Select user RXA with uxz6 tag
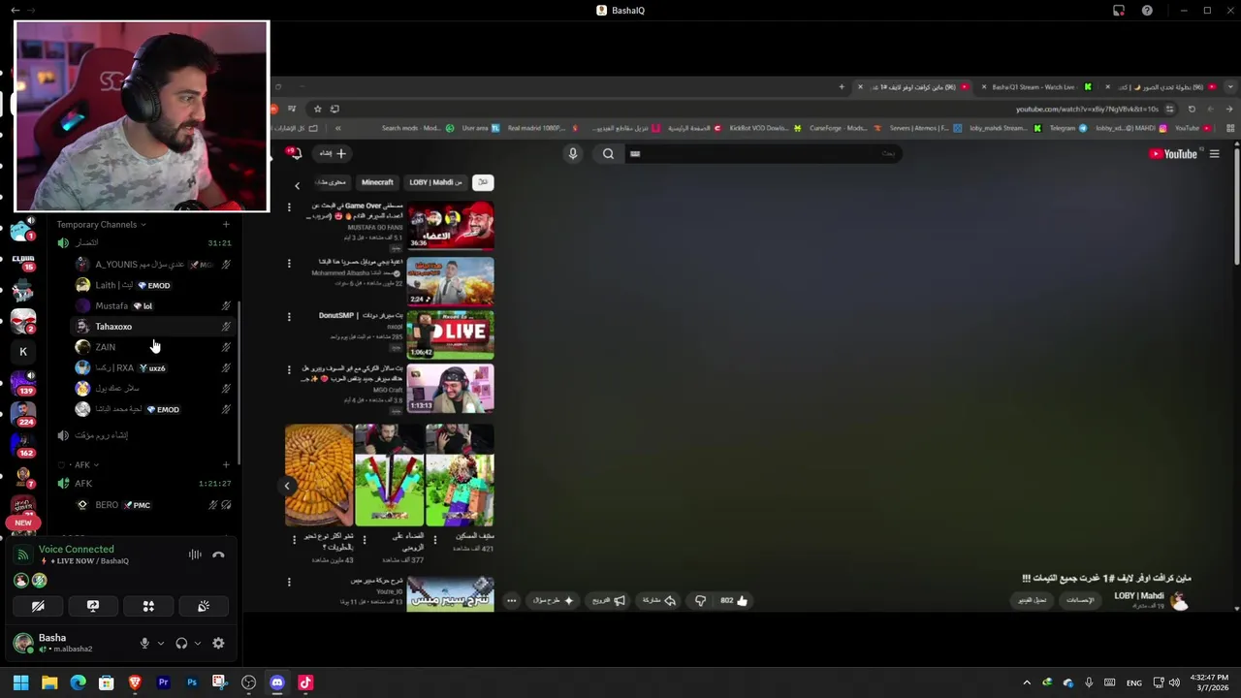The height and width of the screenshot is (698, 1241). click(153, 368)
